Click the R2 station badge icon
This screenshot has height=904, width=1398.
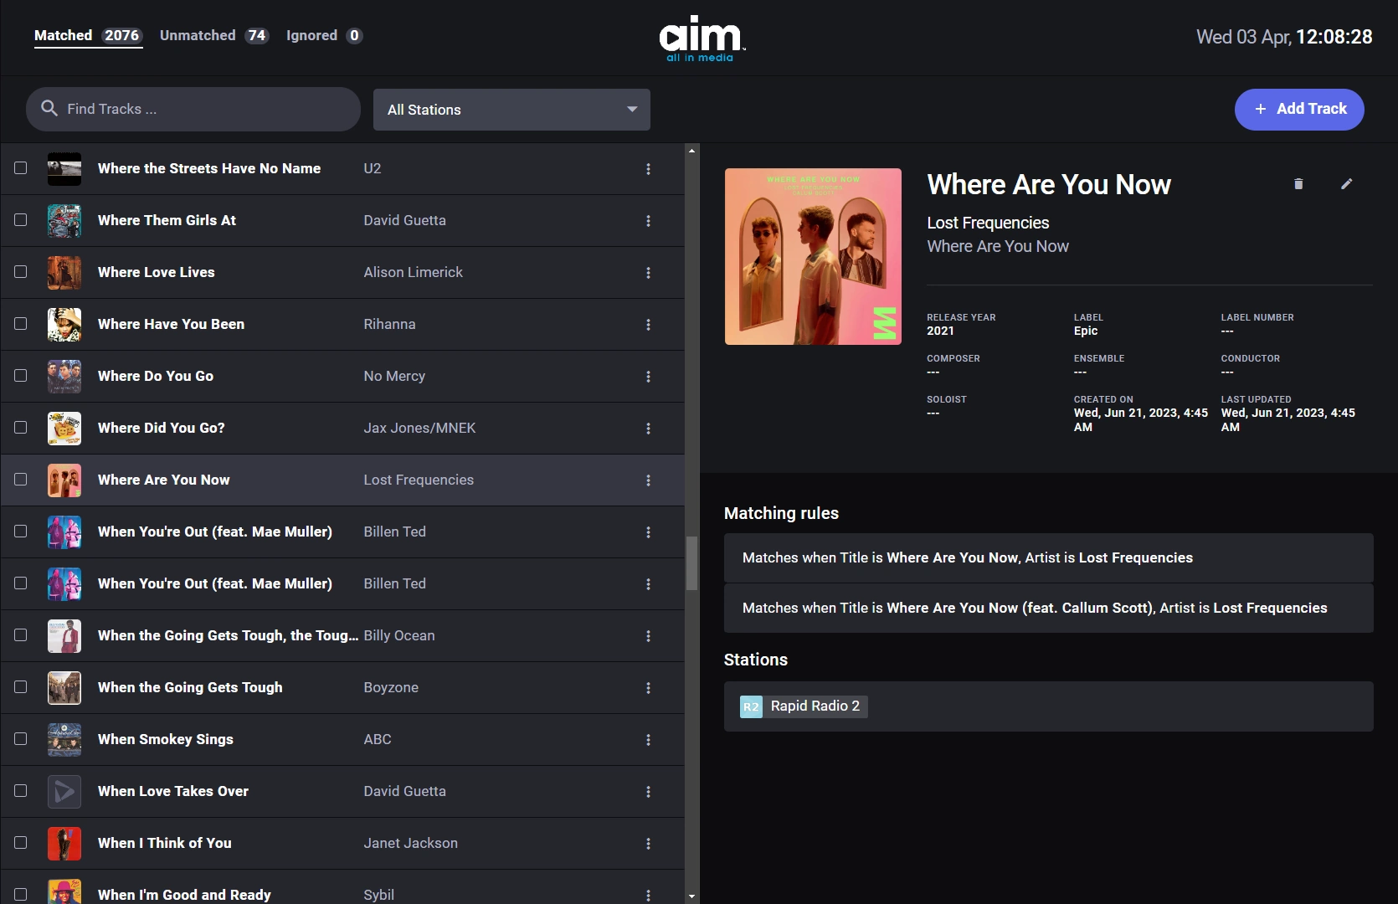[x=751, y=706]
